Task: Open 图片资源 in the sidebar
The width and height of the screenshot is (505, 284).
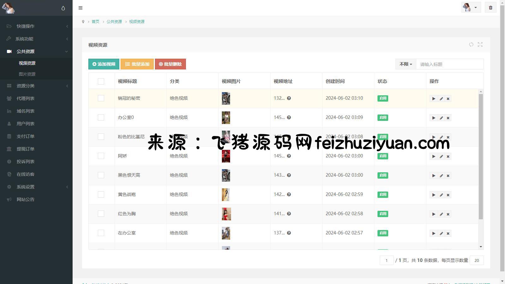Action: 27,74
